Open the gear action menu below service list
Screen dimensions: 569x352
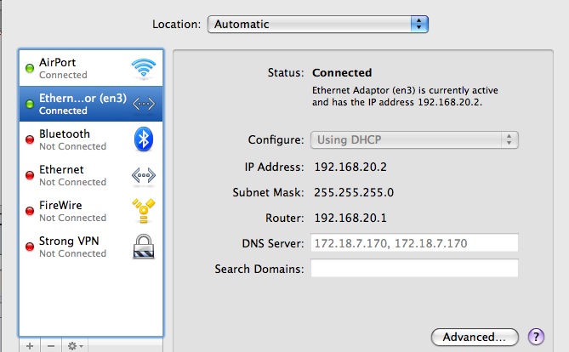(75, 346)
